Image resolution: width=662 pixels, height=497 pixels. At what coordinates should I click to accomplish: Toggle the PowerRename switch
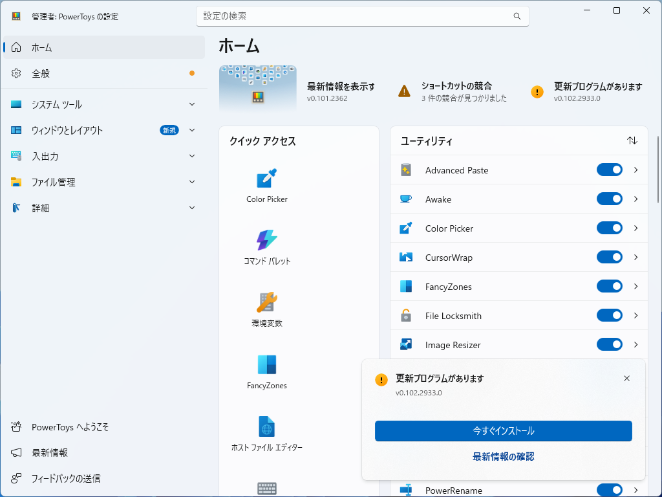pos(609,491)
